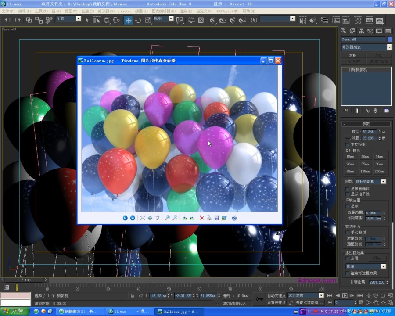Click the Undo arrow in the main toolbar
Screen dimensions: 395x316
coord(7,20)
